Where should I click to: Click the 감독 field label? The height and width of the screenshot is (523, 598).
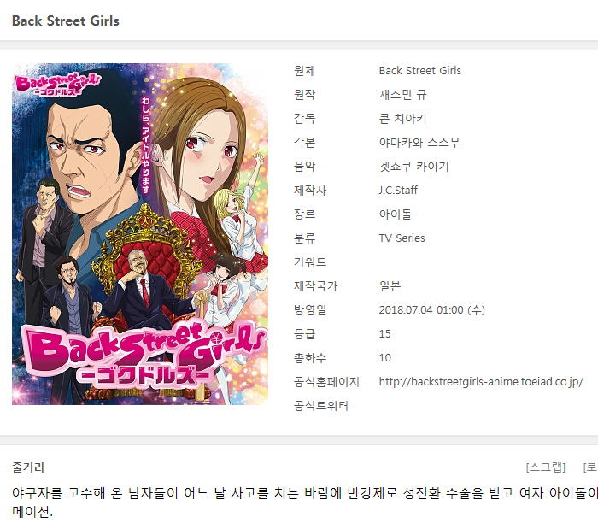(304, 119)
